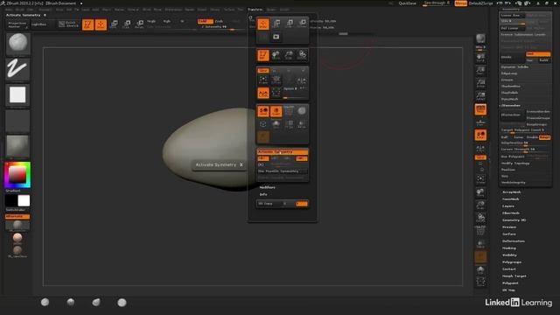Toggle the Menus button in title bar
The image size is (560, 315).
[460, 3]
